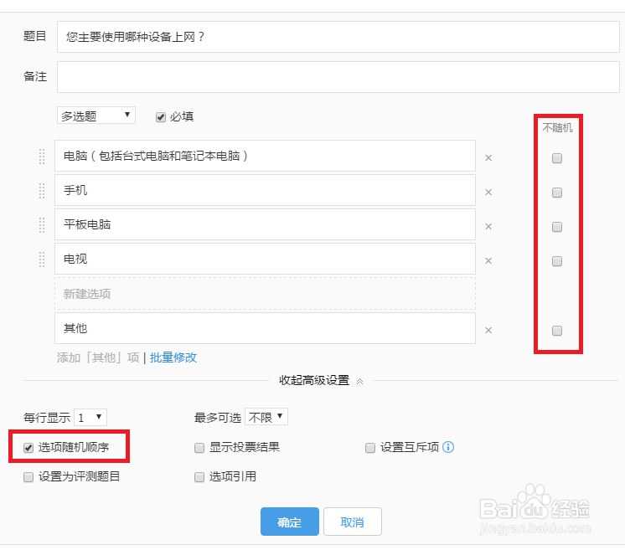Check 不随机 for the 其他 option

557,331
